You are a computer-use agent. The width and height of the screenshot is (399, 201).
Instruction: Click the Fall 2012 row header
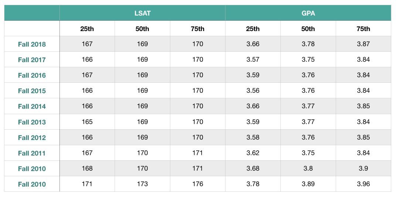click(x=32, y=138)
